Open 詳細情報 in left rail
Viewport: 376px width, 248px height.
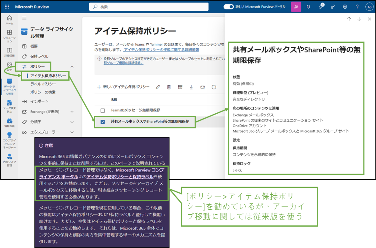pyautogui.click(x=9, y=52)
